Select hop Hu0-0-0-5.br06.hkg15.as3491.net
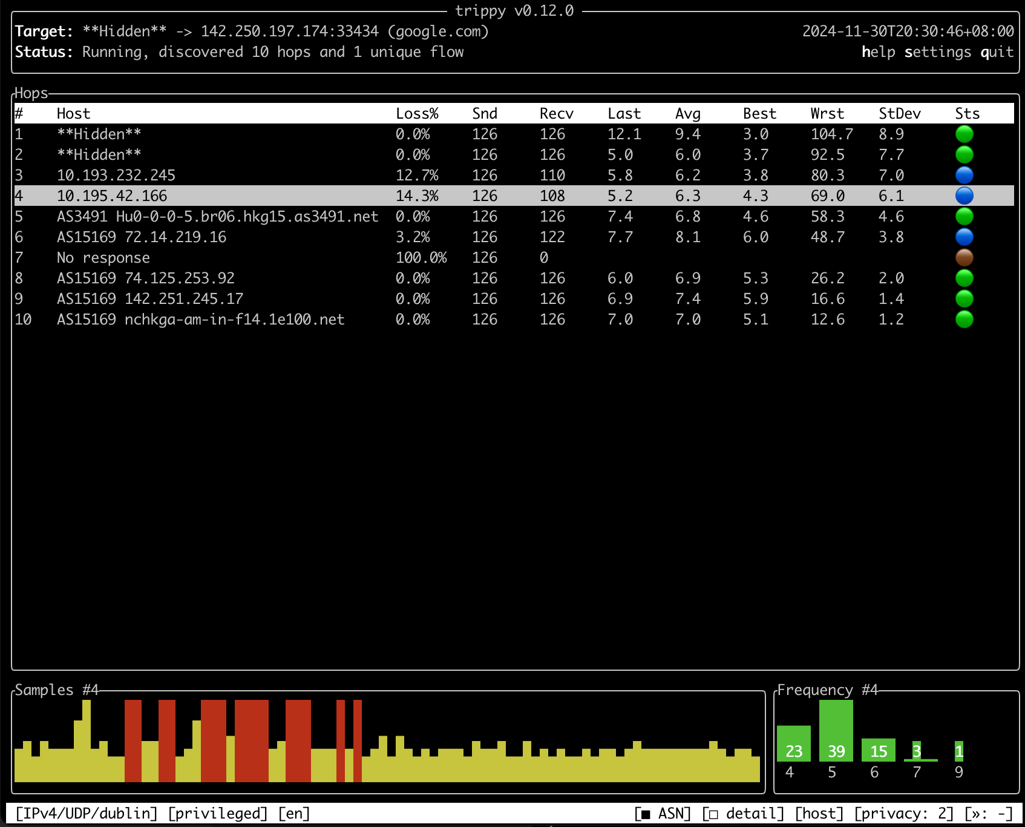Screen dimensions: 1025x827 pyautogui.click(x=514, y=216)
